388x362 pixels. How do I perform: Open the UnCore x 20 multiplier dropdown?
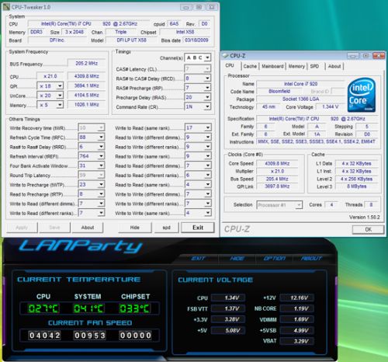[x=50, y=96]
